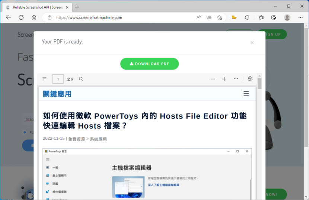Open PDF viewer settings gear
This screenshot has height=200, width=309.
(250, 79)
